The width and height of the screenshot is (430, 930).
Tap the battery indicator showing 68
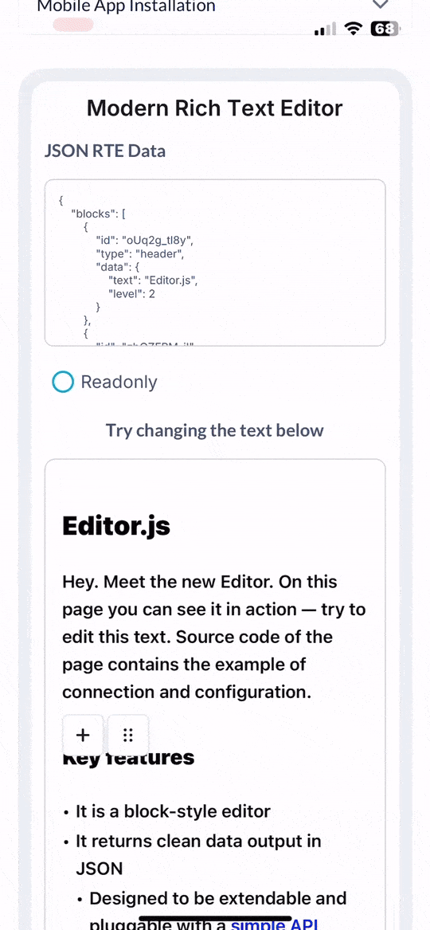[x=385, y=29]
